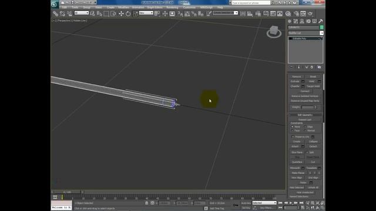
Task: Open the Modifiers menu
Action: tap(123, 8)
